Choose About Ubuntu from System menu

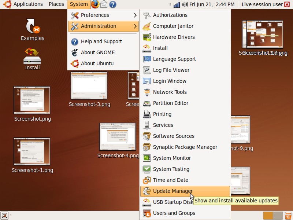point(104,63)
